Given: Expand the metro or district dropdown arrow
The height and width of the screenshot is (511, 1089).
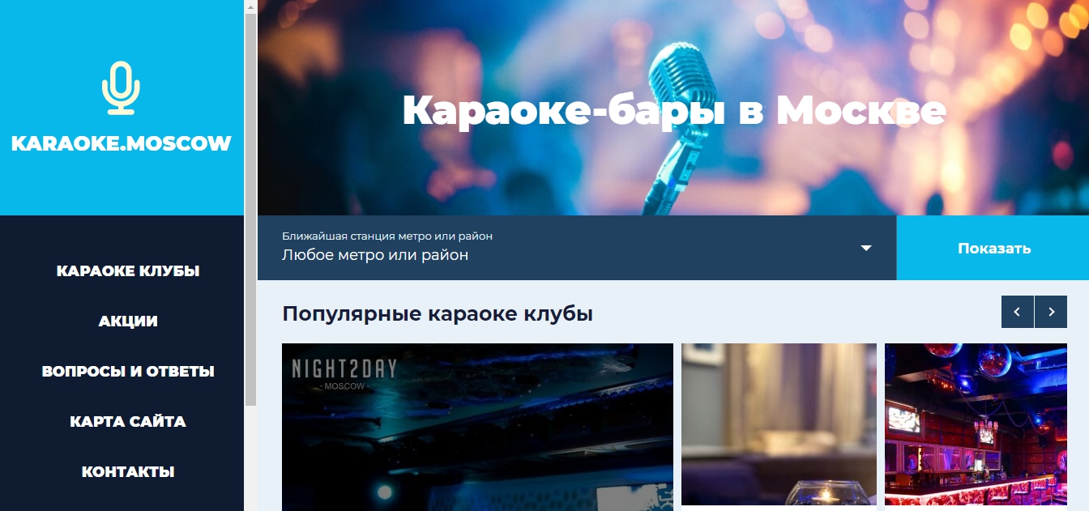Looking at the screenshot, I should pyautogui.click(x=866, y=248).
